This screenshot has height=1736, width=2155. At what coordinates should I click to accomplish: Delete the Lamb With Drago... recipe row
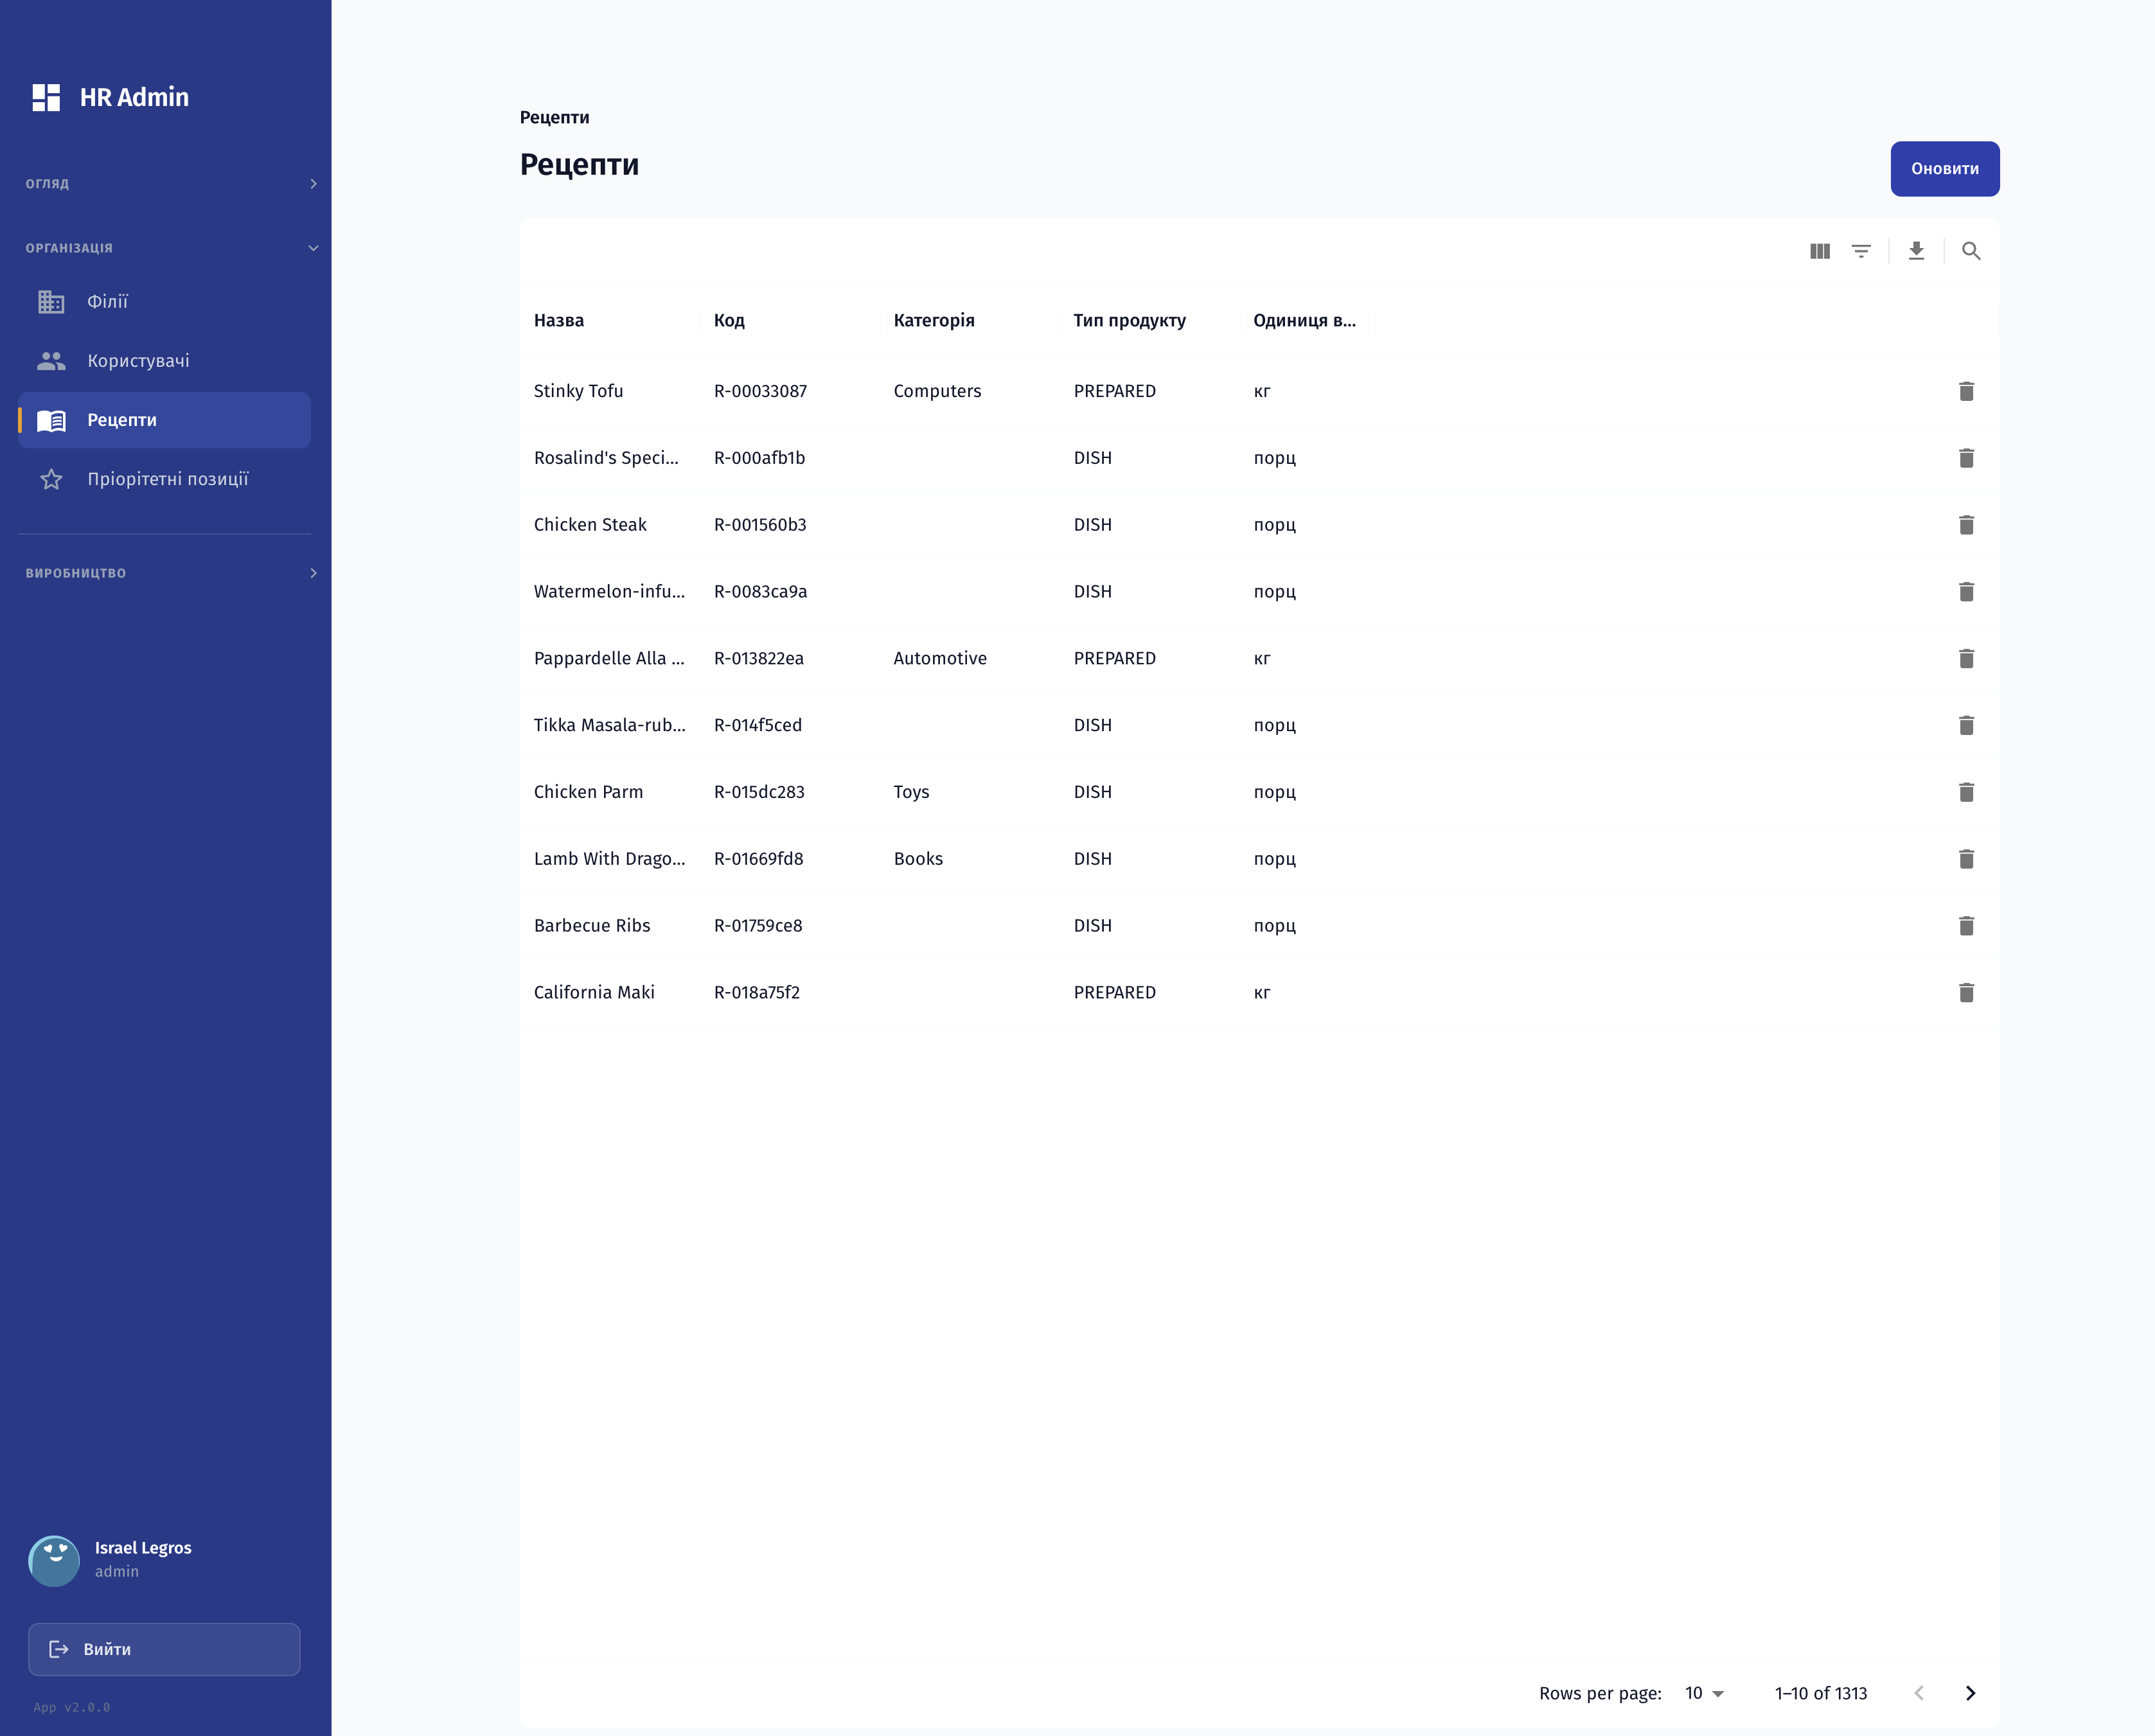point(1966,859)
